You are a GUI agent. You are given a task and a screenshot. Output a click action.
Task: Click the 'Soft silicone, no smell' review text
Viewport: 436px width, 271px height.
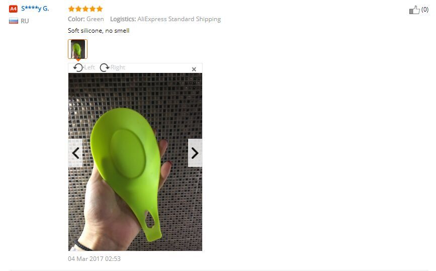(99, 31)
